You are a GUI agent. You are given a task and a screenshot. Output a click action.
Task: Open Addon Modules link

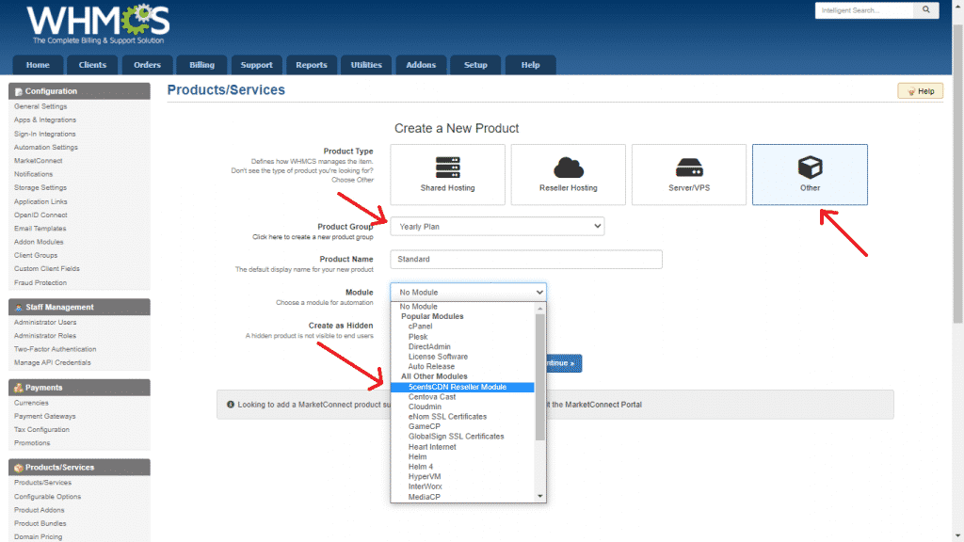39,242
